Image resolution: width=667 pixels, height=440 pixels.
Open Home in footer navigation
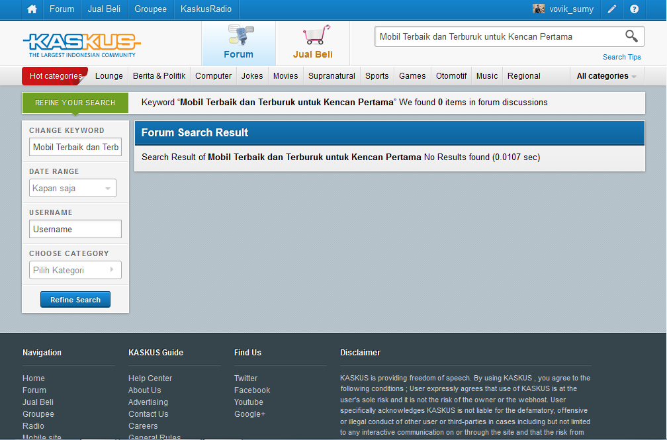[34, 378]
